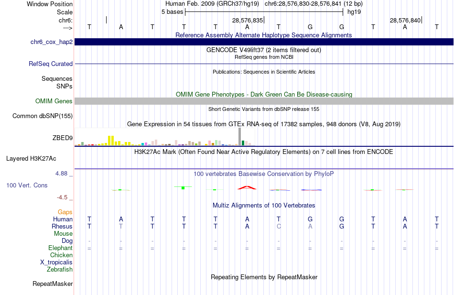Click the tall gray bar in GTEx chart
This screenshot has height=295, width=454.
point(240,136)
